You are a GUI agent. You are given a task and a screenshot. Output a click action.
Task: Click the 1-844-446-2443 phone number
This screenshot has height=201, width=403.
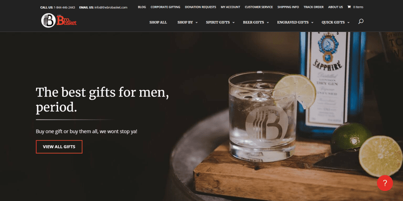[x=64, y=7]
